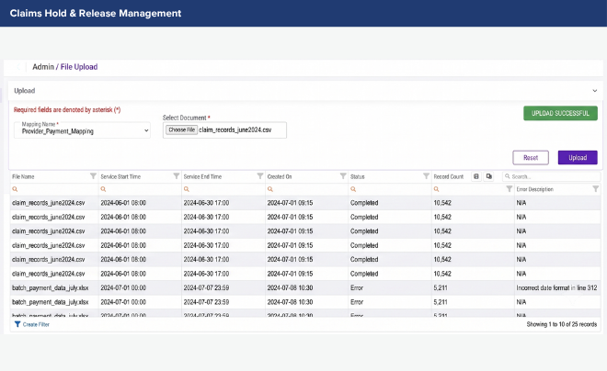Sort by the Created On column header
The height and width of the screenshot is (371, 607).
(x=280, y=176)
